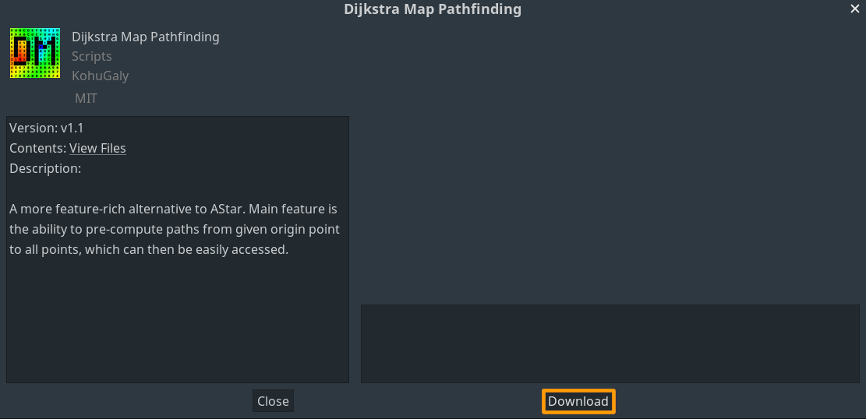866x419 pixels.
Task: Click the MIT license label
Action: point(87,98)
